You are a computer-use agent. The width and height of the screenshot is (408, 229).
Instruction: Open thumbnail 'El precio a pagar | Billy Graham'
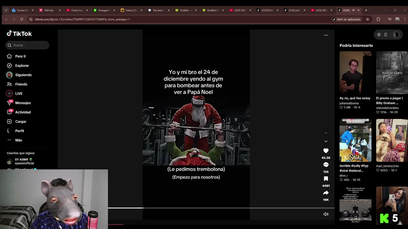coord(392,73)
